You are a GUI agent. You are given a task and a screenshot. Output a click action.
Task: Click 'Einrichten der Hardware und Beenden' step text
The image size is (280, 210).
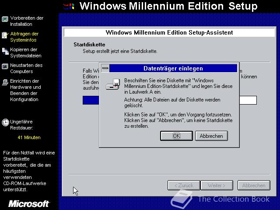(x=25, y=90)
